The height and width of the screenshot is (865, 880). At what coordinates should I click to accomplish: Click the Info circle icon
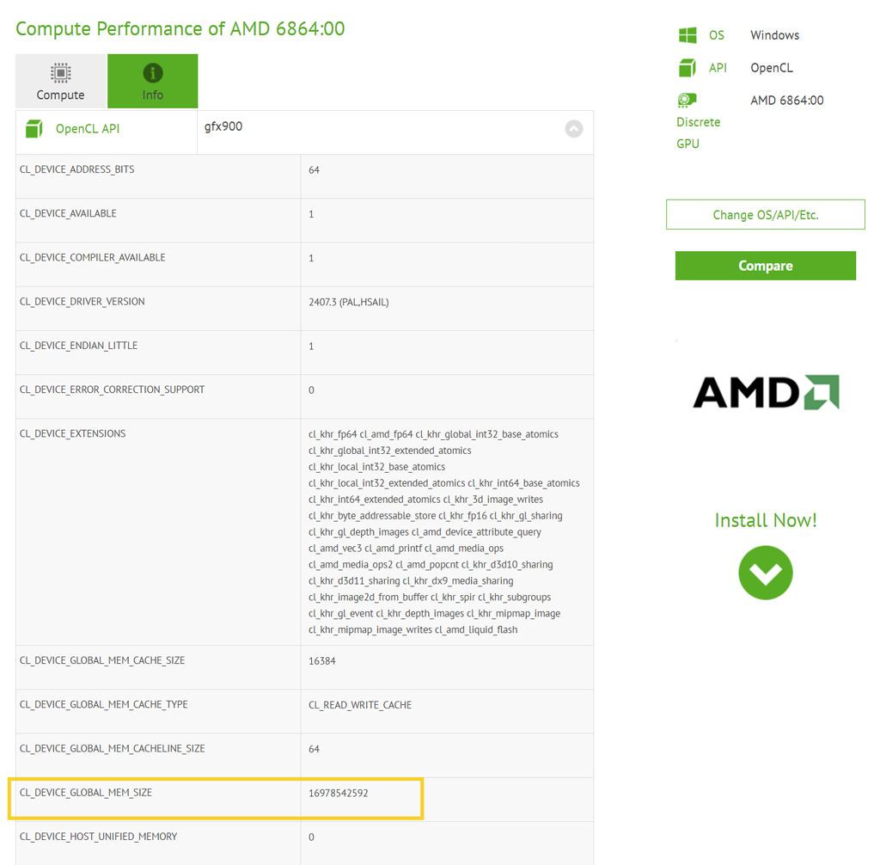pos(153,73)
